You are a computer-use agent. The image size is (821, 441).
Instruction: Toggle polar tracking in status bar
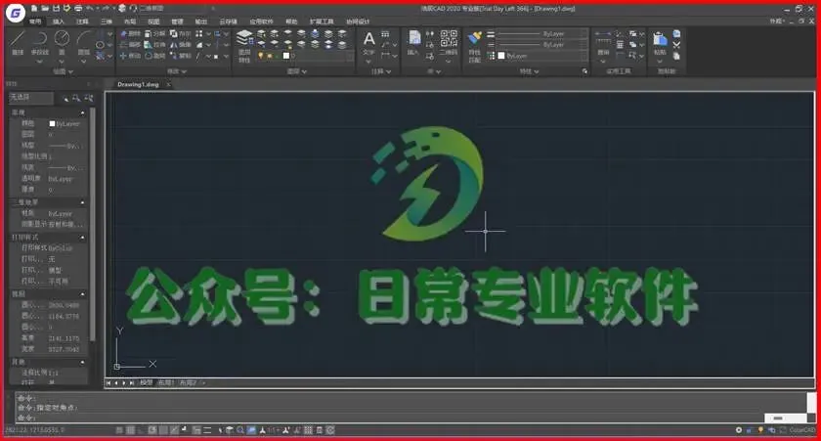pos(152,430)
